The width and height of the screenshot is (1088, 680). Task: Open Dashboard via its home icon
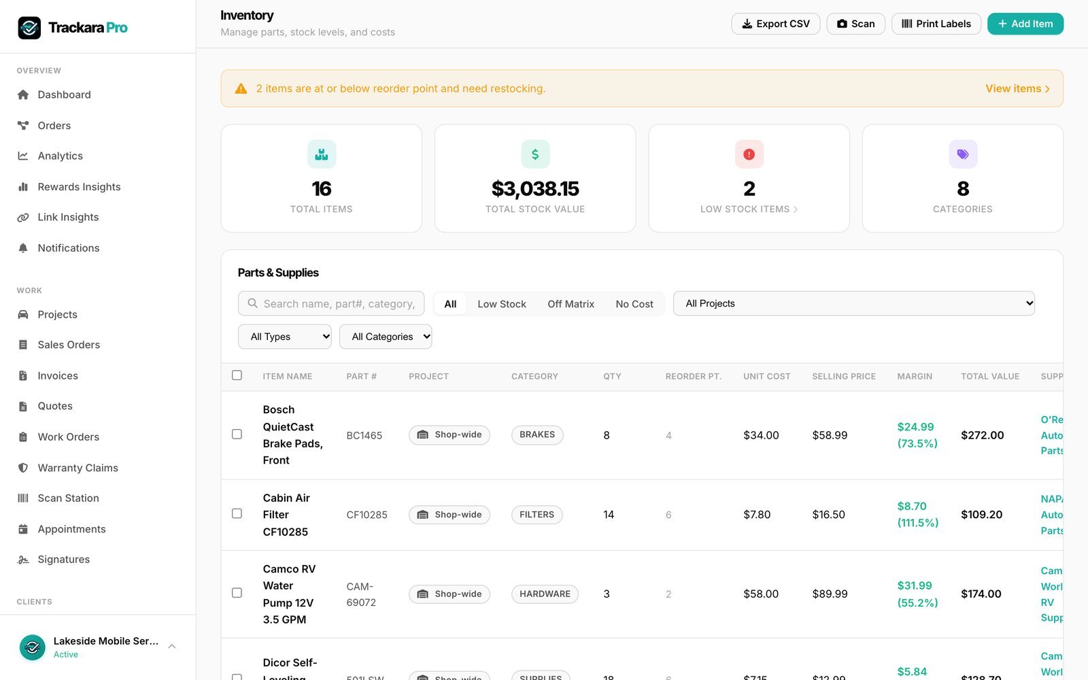(x=23, y=95)
